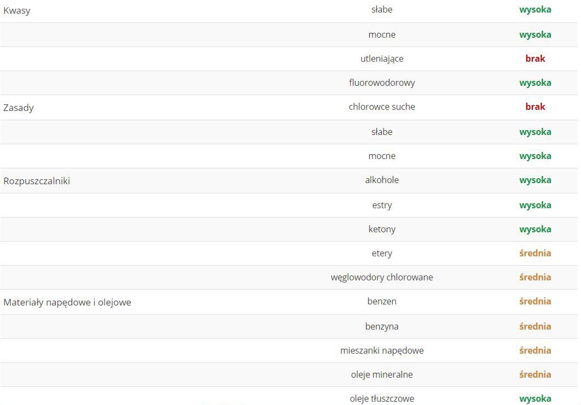Select the średnia value for etery

click(535, 253)
